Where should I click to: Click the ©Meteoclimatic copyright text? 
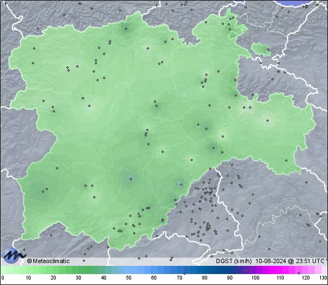coord(48,261)
